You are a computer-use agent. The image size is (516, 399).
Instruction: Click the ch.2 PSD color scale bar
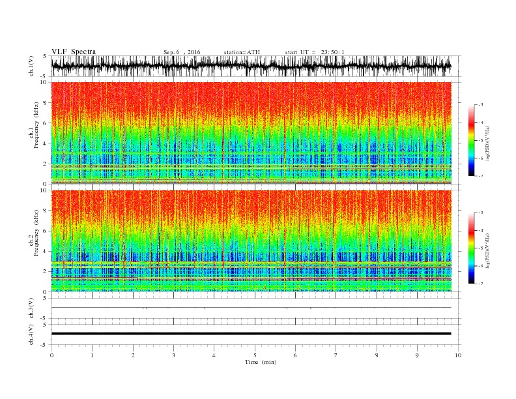(x=471, y=248)
